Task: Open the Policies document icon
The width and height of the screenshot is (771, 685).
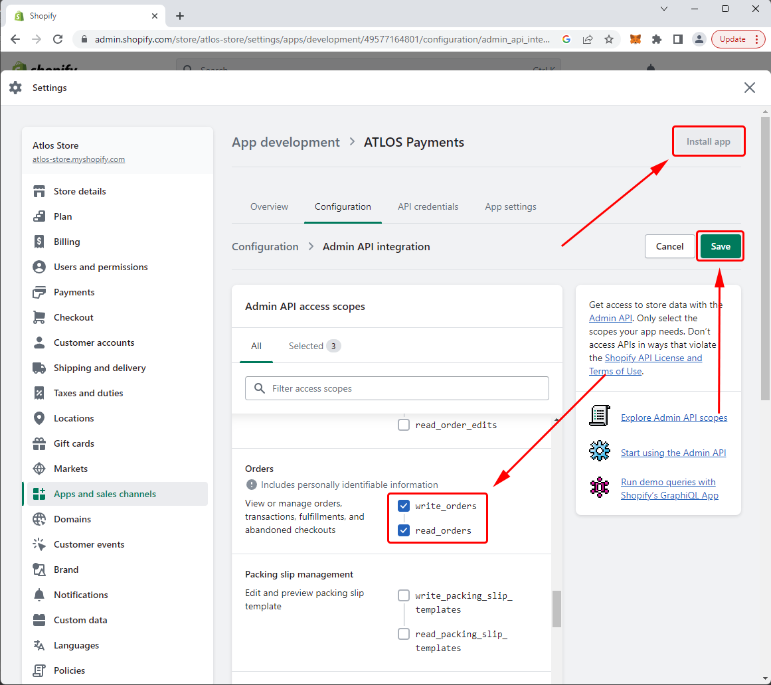Action: coord(39,670)
